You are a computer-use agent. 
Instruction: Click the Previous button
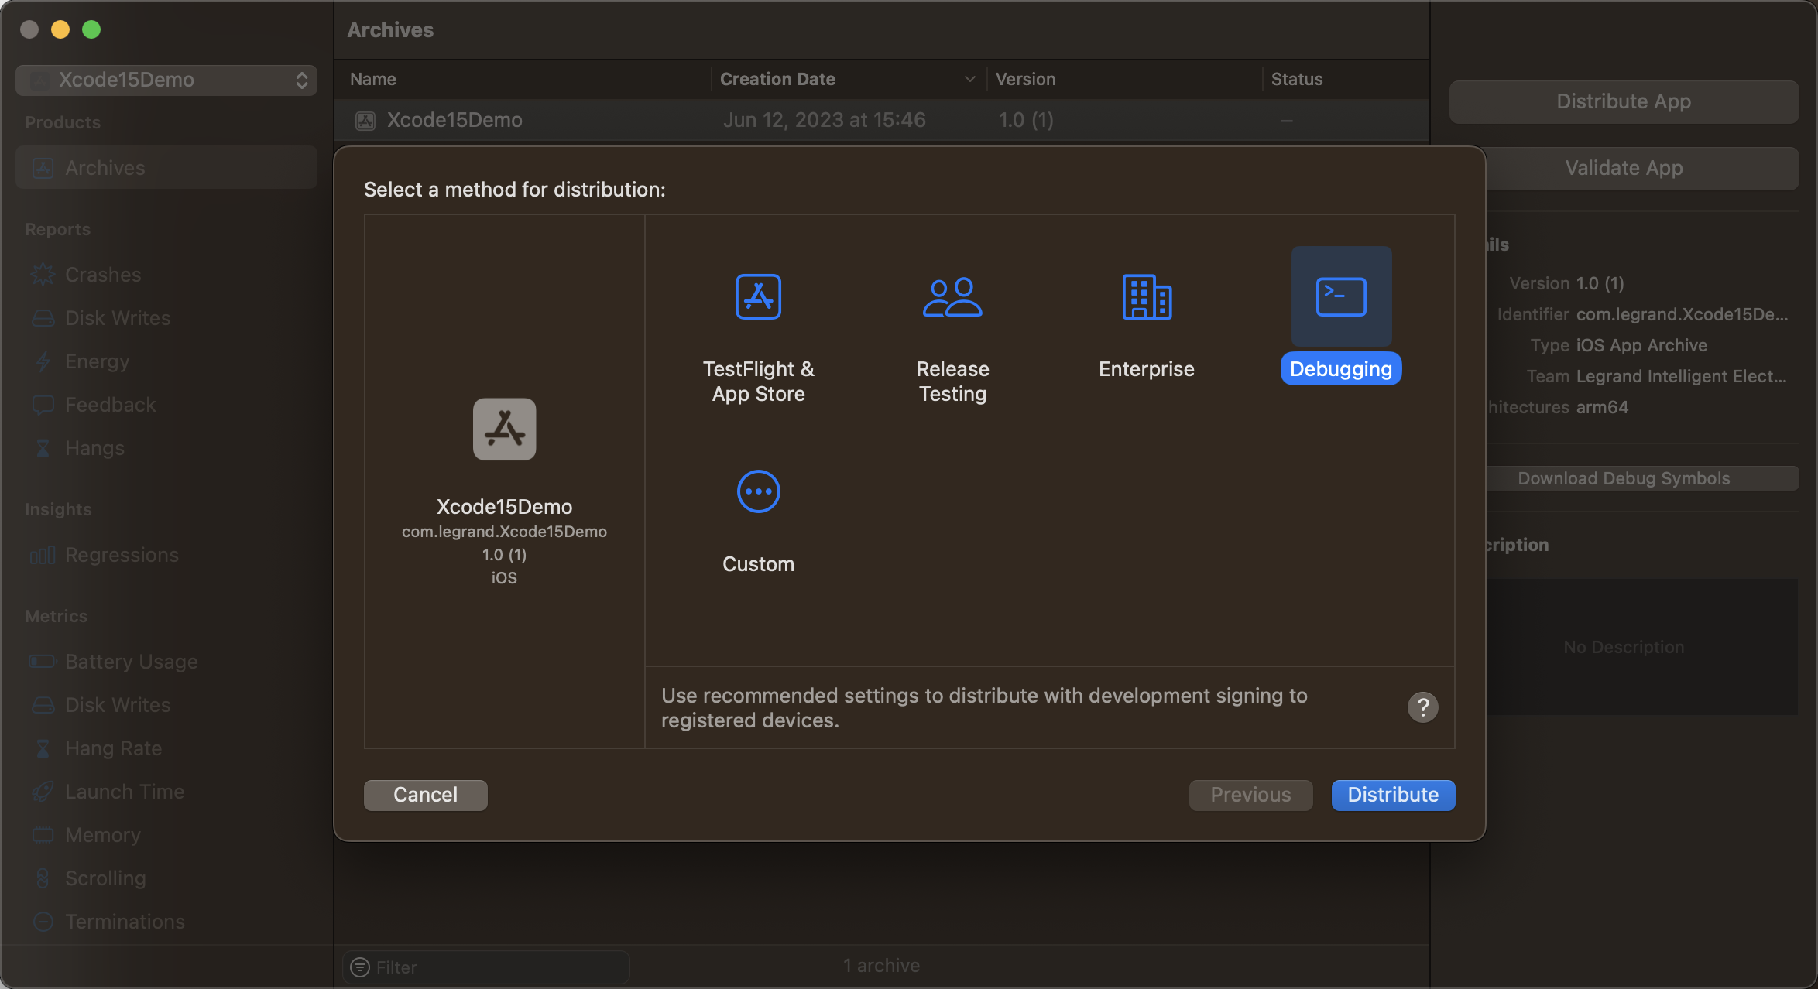coord(1250,795)
